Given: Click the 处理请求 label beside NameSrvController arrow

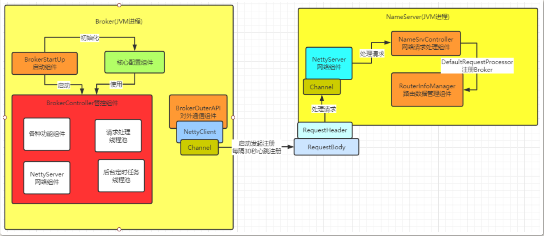Looking at the screenshot, I should tap(372, 53).
